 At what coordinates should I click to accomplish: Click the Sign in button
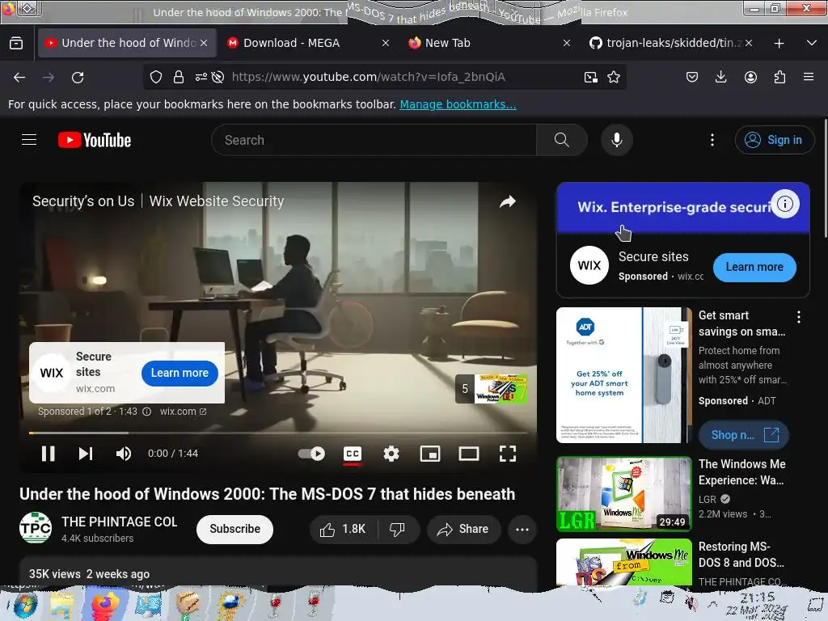[774, 140]
